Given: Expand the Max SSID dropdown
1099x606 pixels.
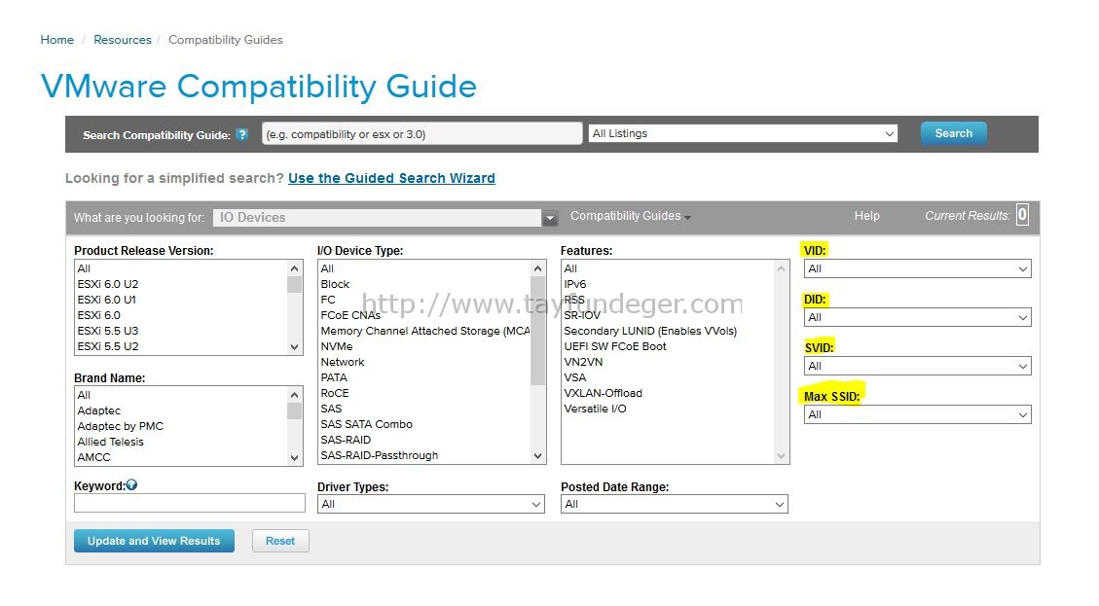Looking at the screenshot, I should 918,414.
